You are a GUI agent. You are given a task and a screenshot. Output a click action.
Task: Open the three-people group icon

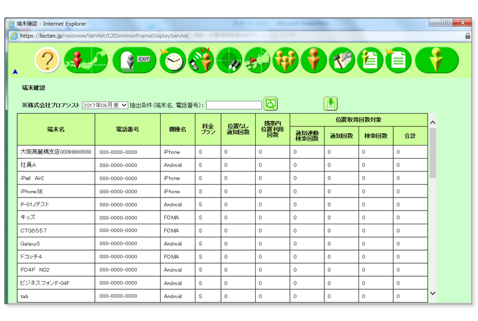pos(286,60)
